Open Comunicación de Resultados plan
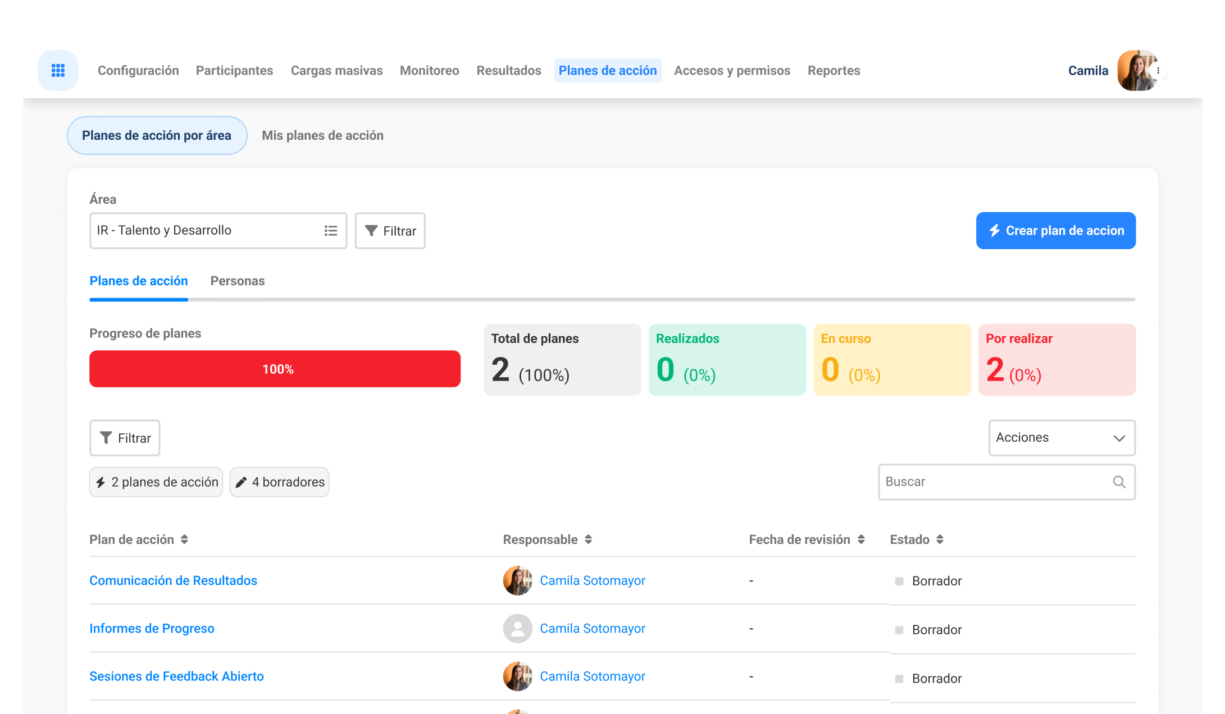The height and width of the screenshot is (714, 1225). click(173, 580)
